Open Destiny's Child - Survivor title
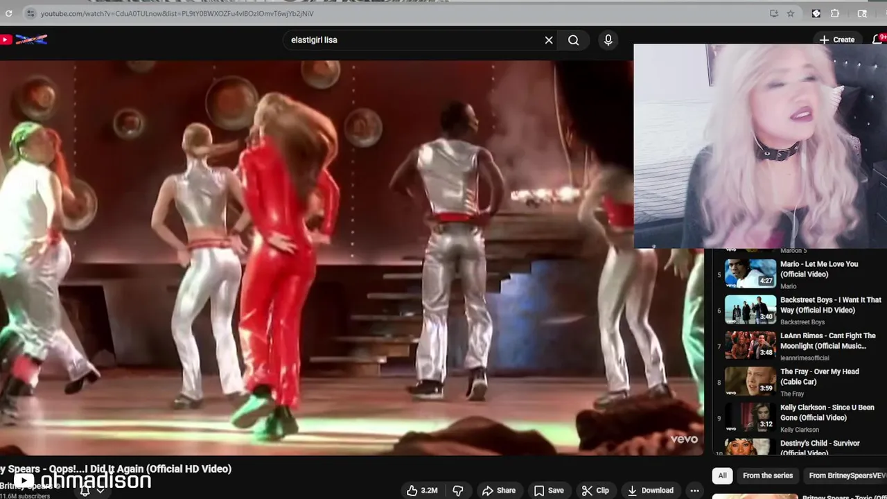 click(x=820, y=448)
